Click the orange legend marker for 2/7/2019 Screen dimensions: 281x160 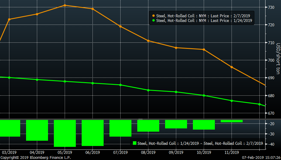153,16
